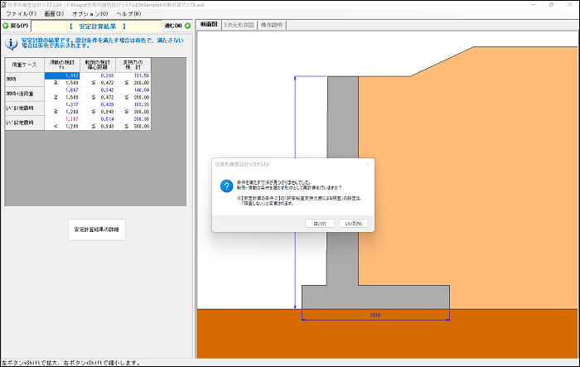Viewport: 580px width, 367px height.
Task: Switch to the 断面図 tab
Action: (x=209, y=25)
